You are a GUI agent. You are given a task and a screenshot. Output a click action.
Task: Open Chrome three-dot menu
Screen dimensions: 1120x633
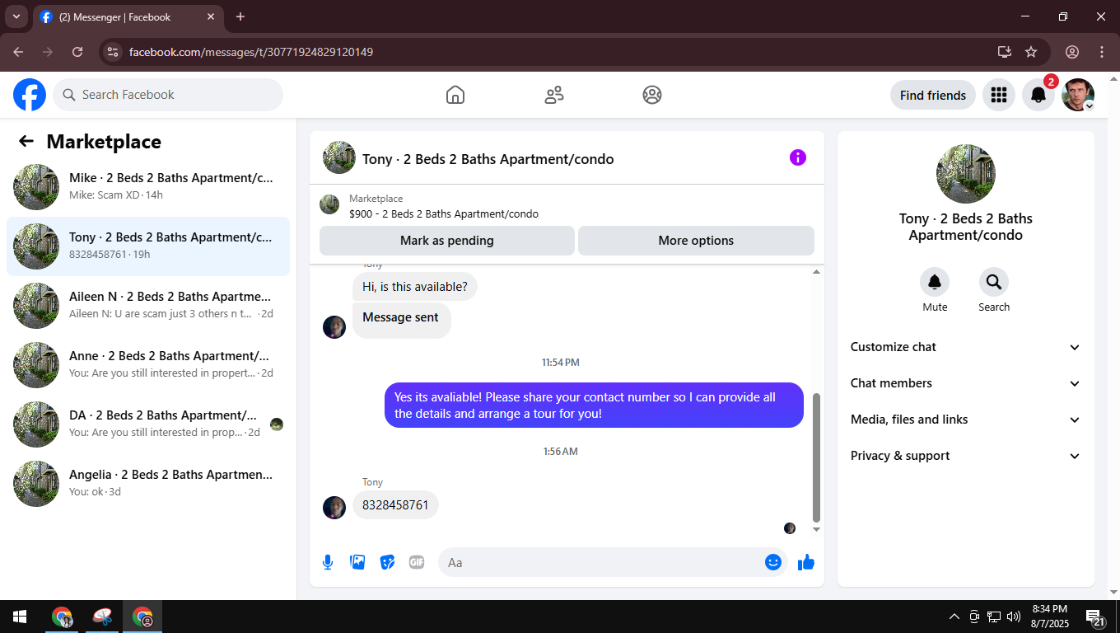(x=1102, y=52)
